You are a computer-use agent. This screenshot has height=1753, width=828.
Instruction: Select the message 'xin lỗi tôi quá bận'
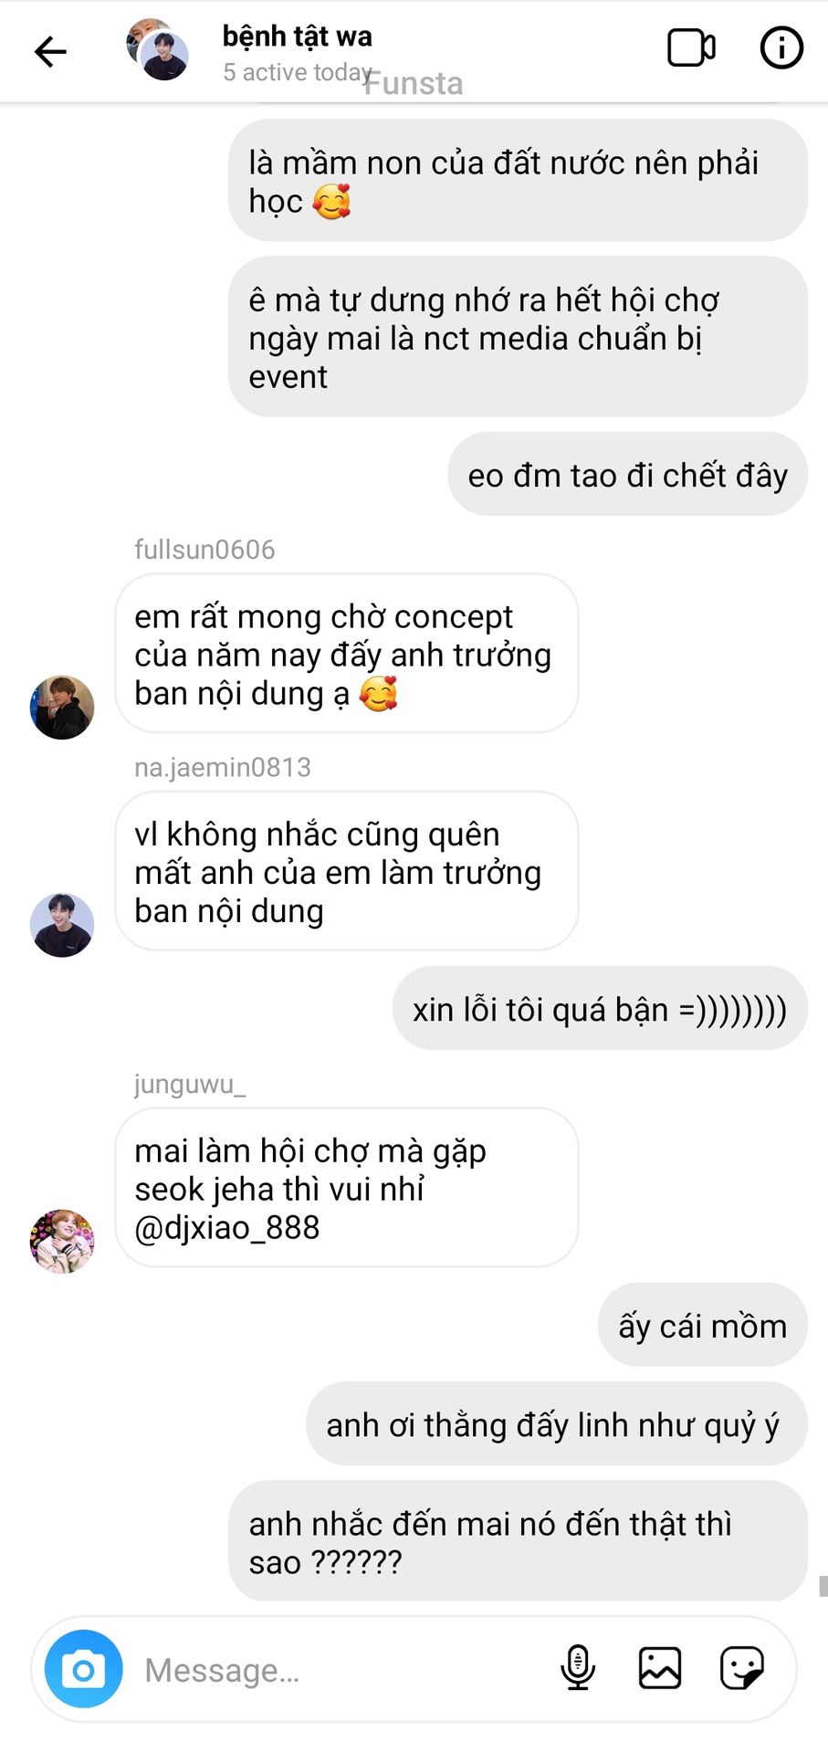600,1008
